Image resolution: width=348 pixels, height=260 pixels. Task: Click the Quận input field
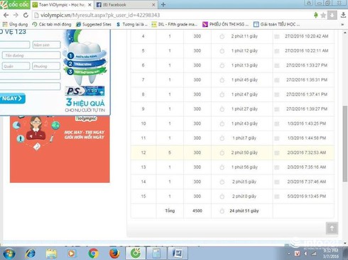[x=16, y=66]
